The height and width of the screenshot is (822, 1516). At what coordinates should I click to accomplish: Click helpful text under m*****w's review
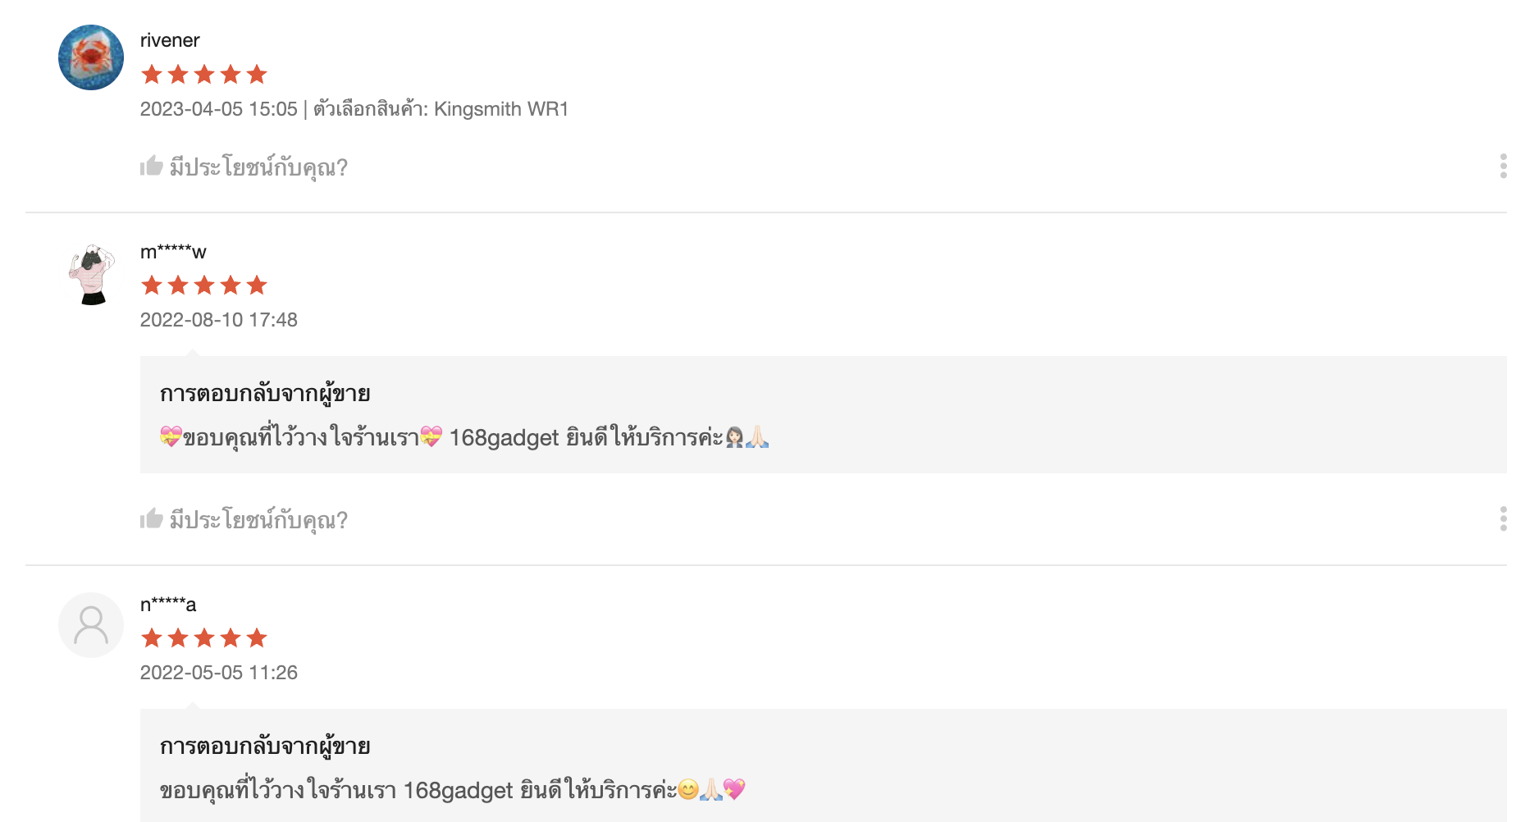tap(258, 520)
